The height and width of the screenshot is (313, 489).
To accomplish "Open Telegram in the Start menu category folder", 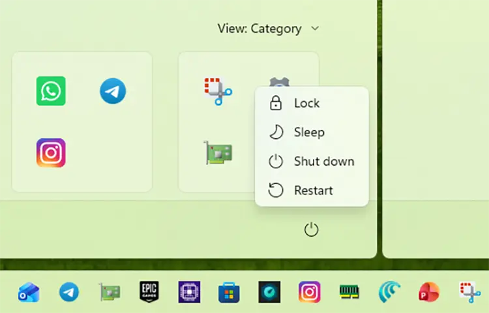I will (x=113, y=91).
